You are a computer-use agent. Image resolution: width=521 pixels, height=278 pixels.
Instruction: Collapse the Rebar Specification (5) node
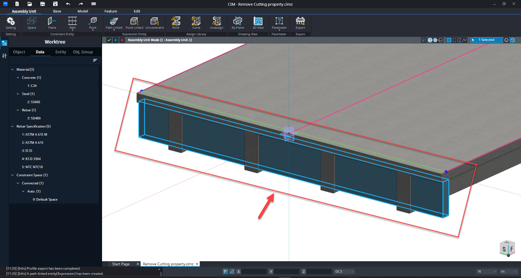12,126
